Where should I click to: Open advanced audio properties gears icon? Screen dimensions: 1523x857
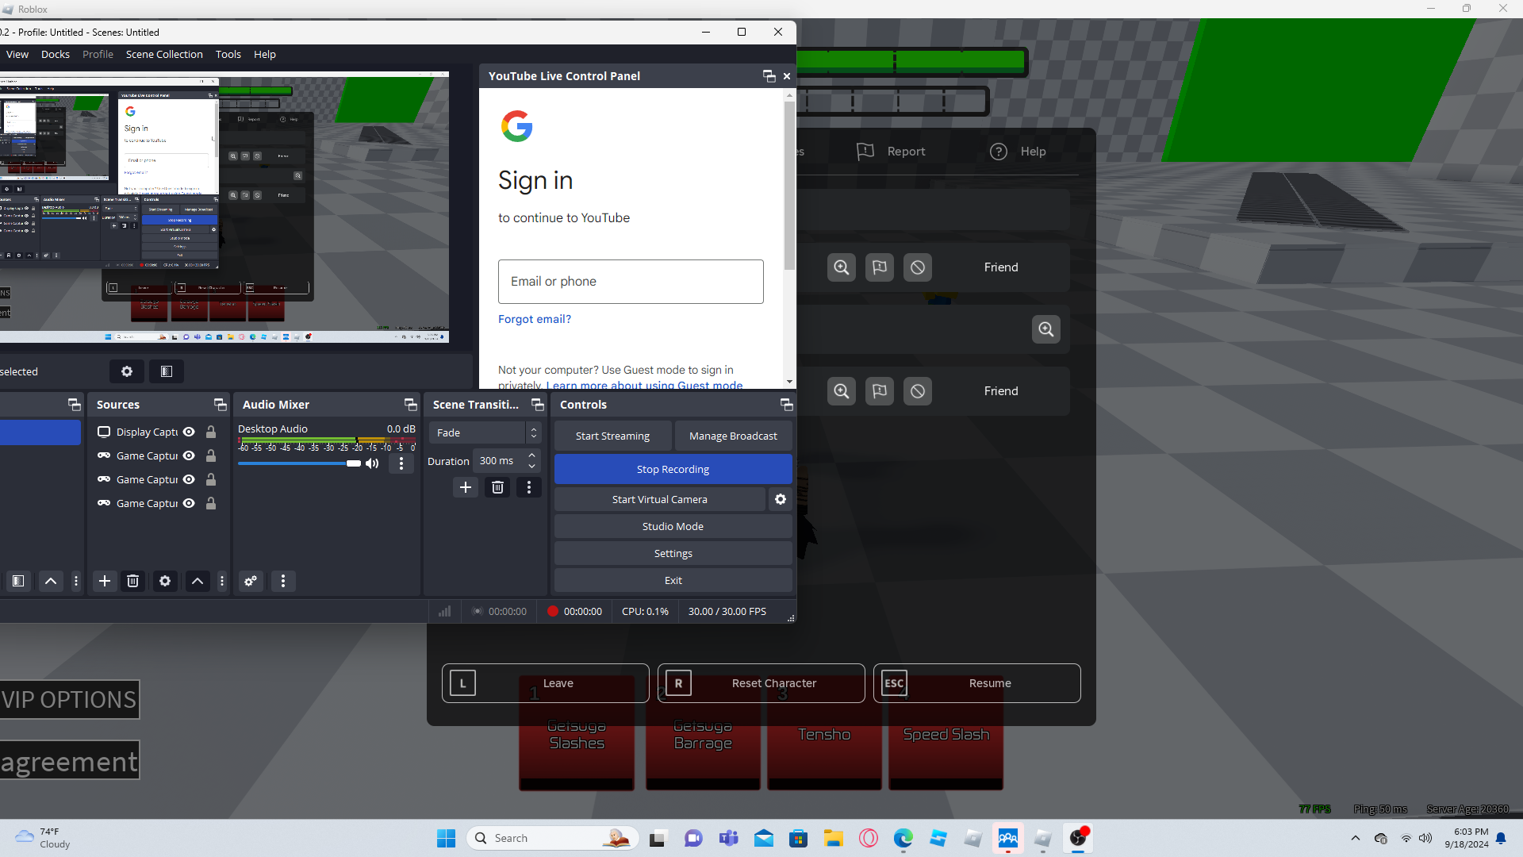pyautogui.click(x=251, y=581)
